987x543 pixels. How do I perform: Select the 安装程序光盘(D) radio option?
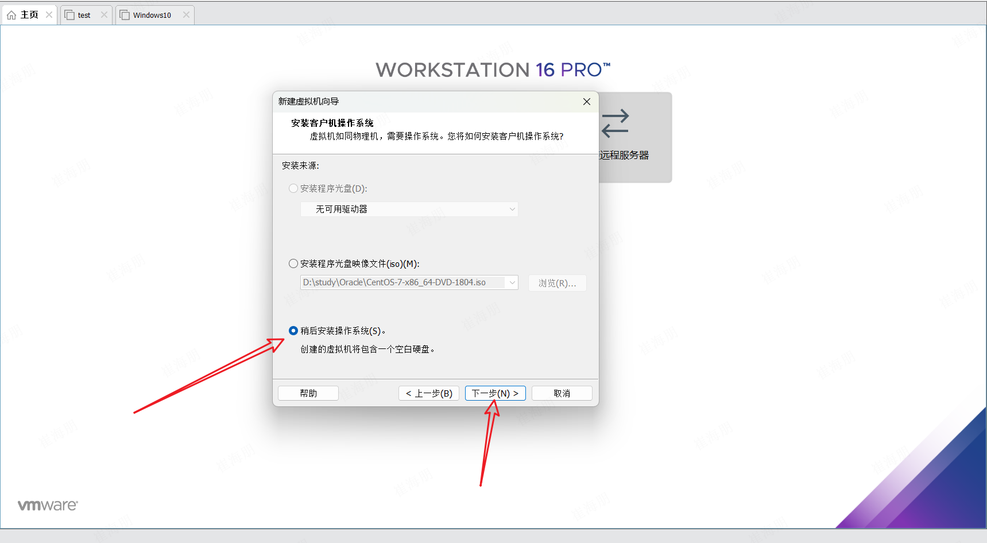click(x=293, y=188)
